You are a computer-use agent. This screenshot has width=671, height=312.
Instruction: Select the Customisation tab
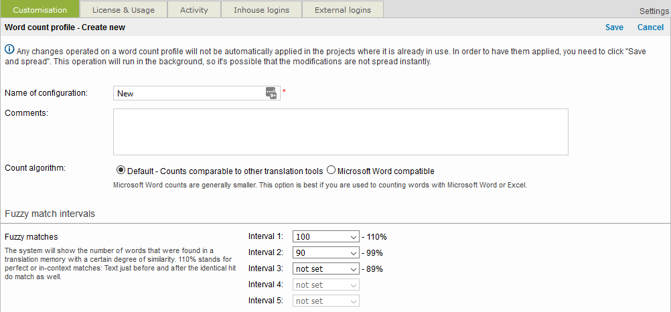pyautogui.click(x=40, y=10)
